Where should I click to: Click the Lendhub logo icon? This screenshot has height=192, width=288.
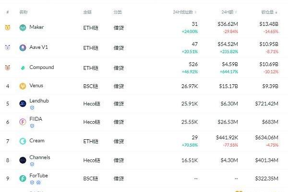tap(23, 103)
